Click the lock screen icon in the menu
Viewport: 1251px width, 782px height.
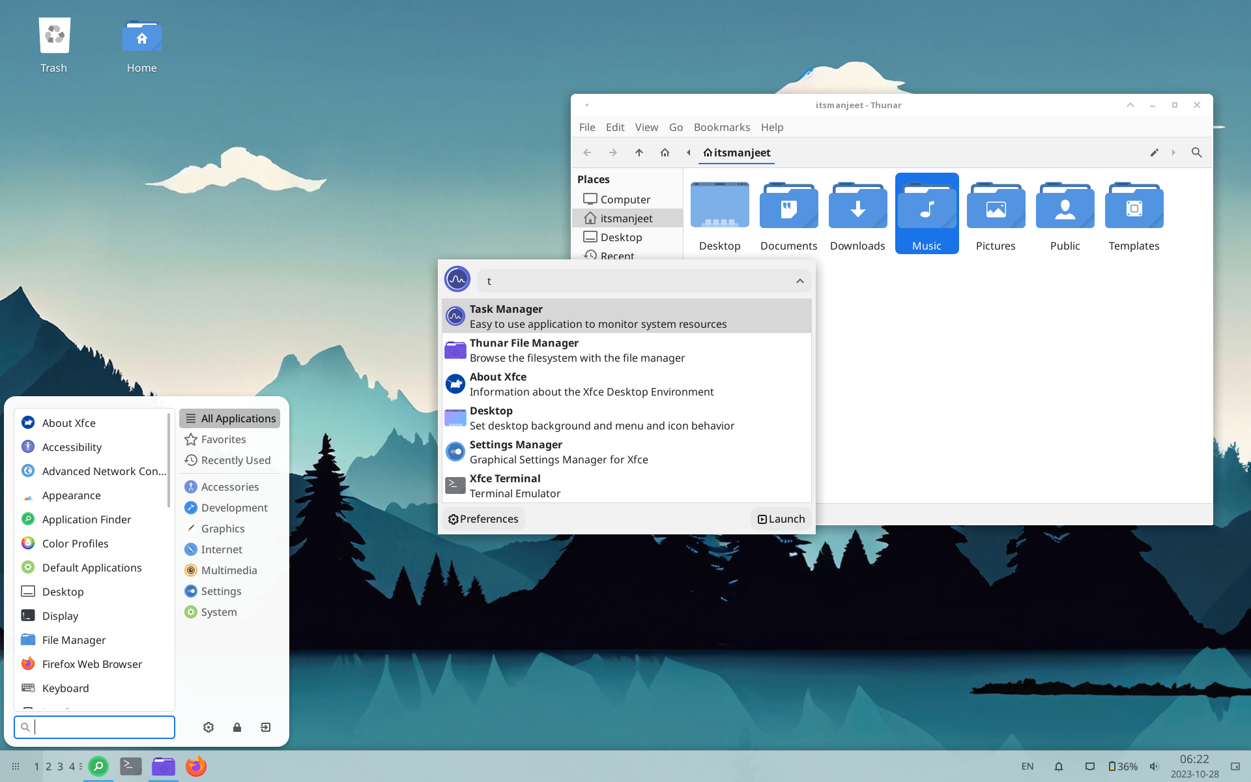(237, 727)
